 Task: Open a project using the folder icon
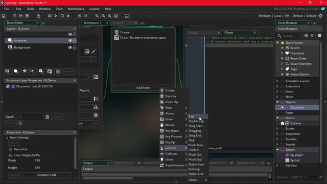click(21, 16)
